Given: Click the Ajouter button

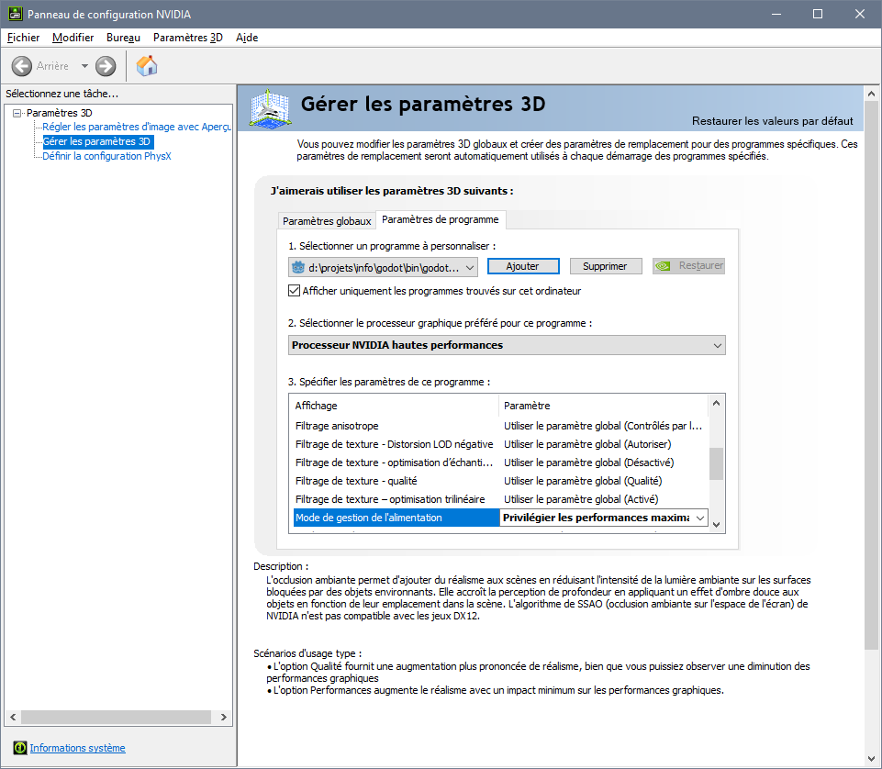Looking at the screenshot, I should (523, 266).
